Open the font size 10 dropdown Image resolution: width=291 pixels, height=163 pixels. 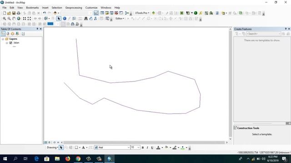pyautogui.click(x=138, y=148)
